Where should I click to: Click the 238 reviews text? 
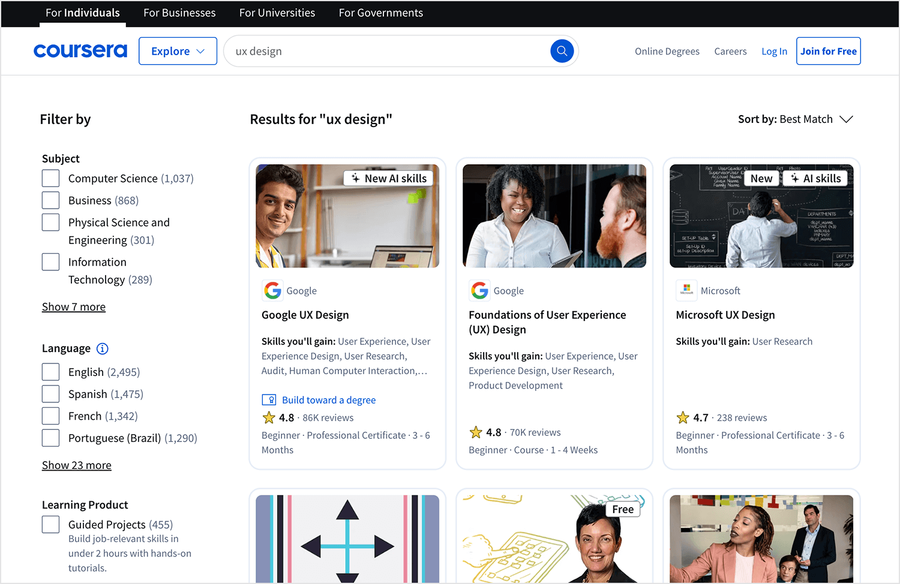[742, 418]
